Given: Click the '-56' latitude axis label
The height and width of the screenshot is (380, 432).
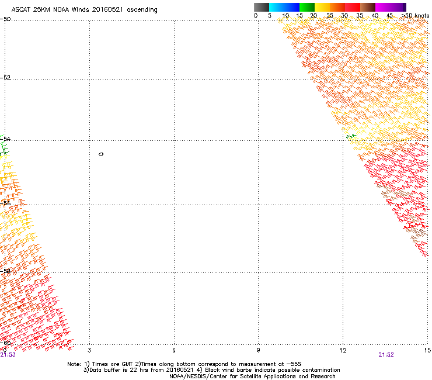Looking at the screenshot, I should (5, 203).
